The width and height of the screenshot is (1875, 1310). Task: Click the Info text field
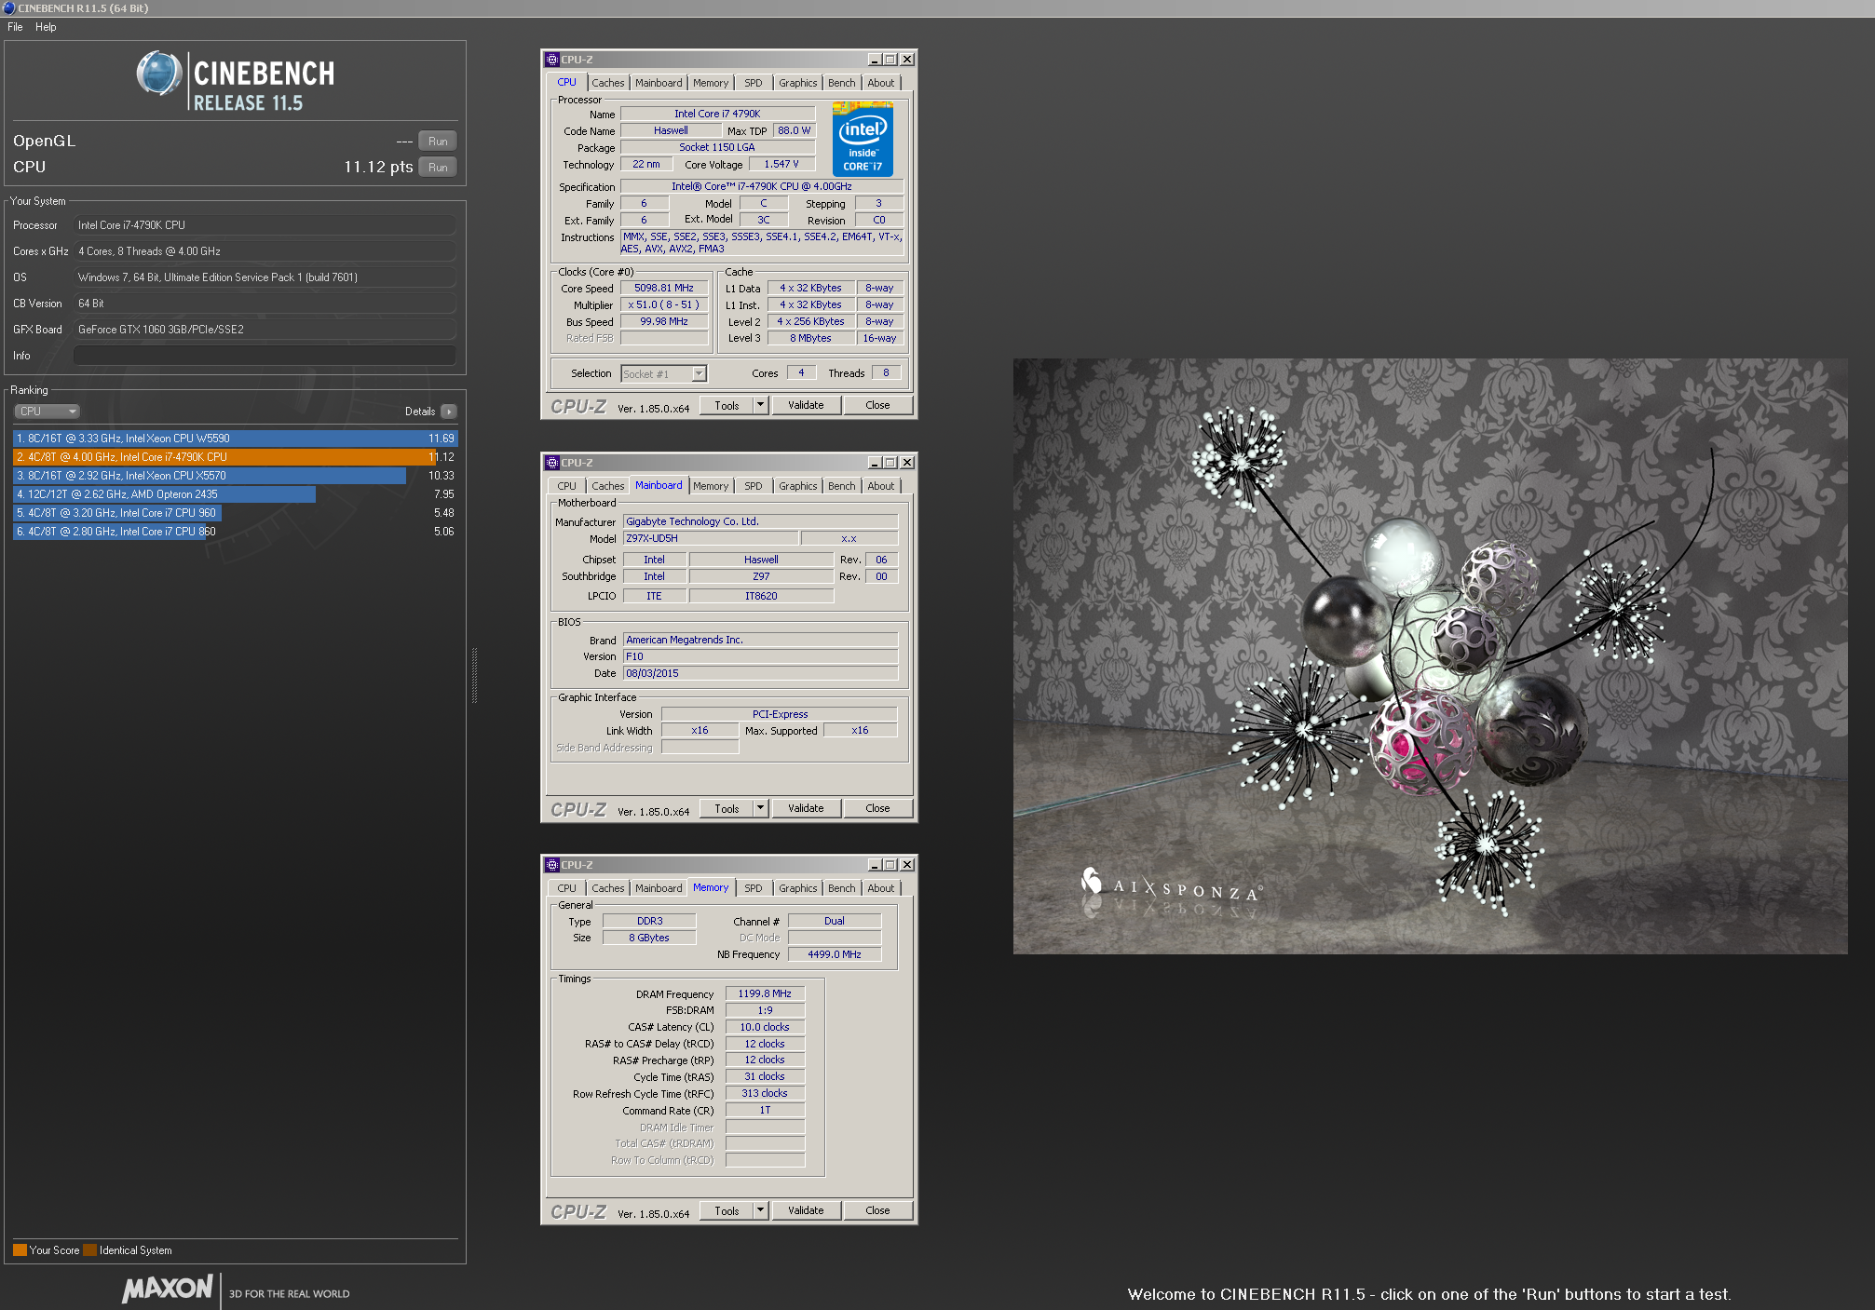click(x=265, y=356)
